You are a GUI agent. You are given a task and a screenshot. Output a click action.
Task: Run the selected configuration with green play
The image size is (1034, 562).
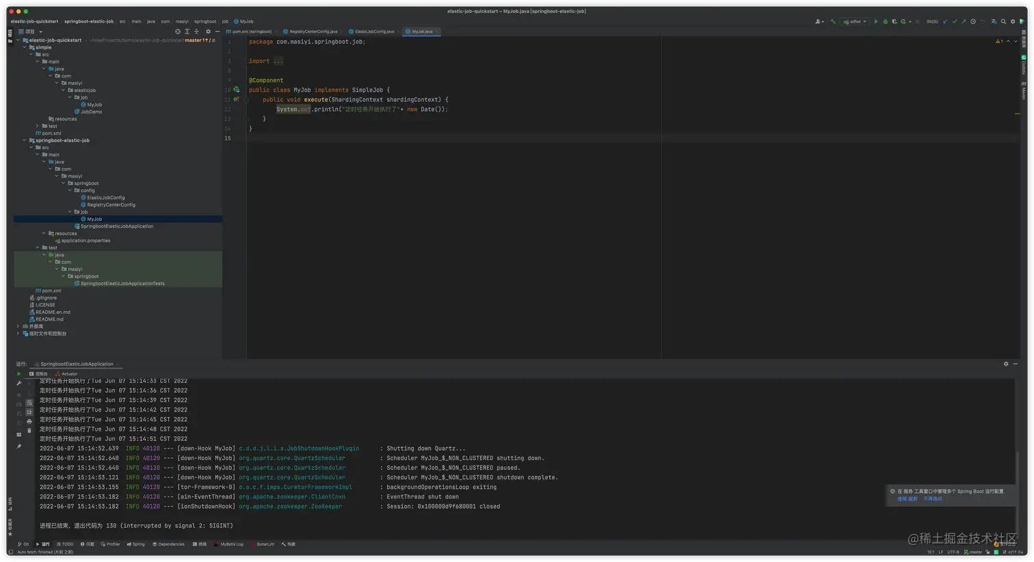click(876, 22)
